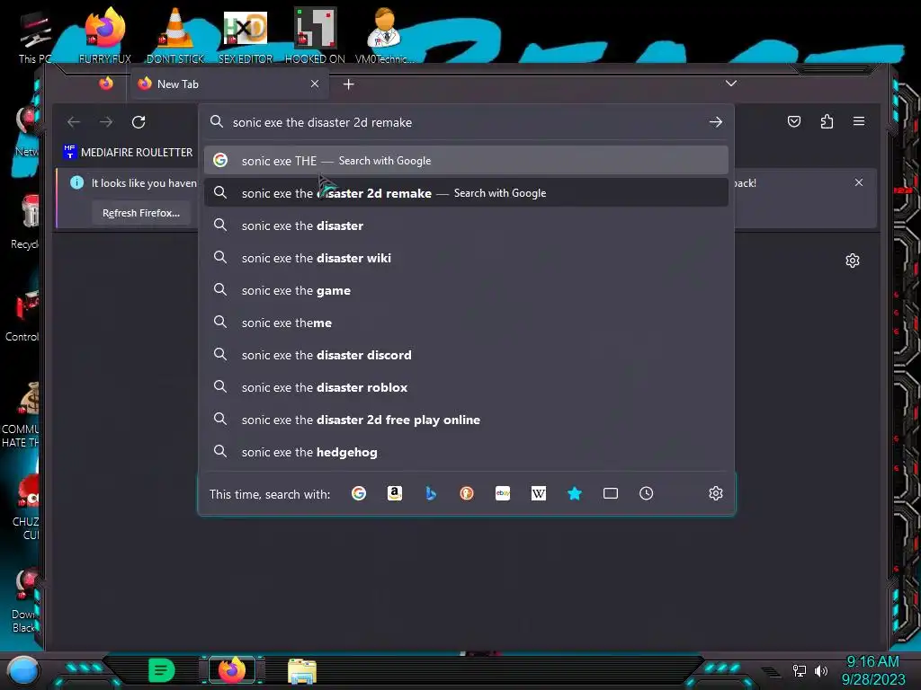
Task: Search bookmarks via star icon
Action: (x=575, y=493)
